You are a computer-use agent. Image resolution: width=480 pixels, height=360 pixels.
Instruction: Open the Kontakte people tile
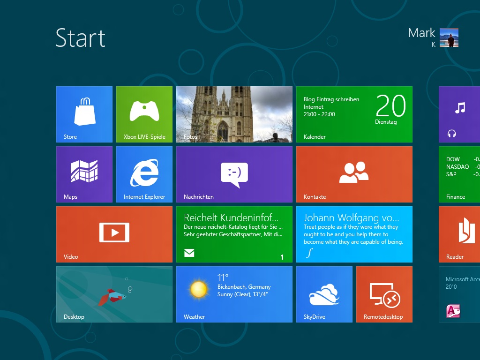(x=354, y=174)
